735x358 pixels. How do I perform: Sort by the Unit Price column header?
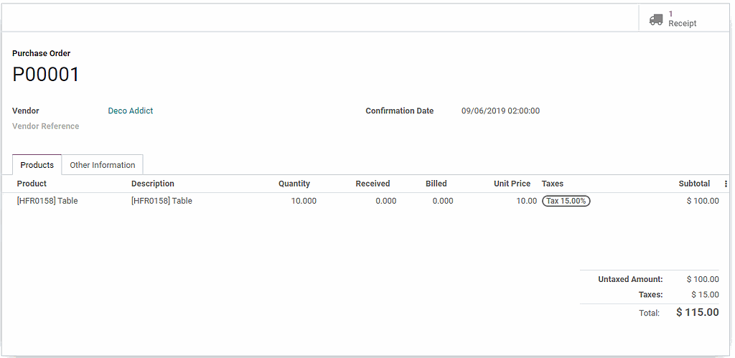click(512, 184)
